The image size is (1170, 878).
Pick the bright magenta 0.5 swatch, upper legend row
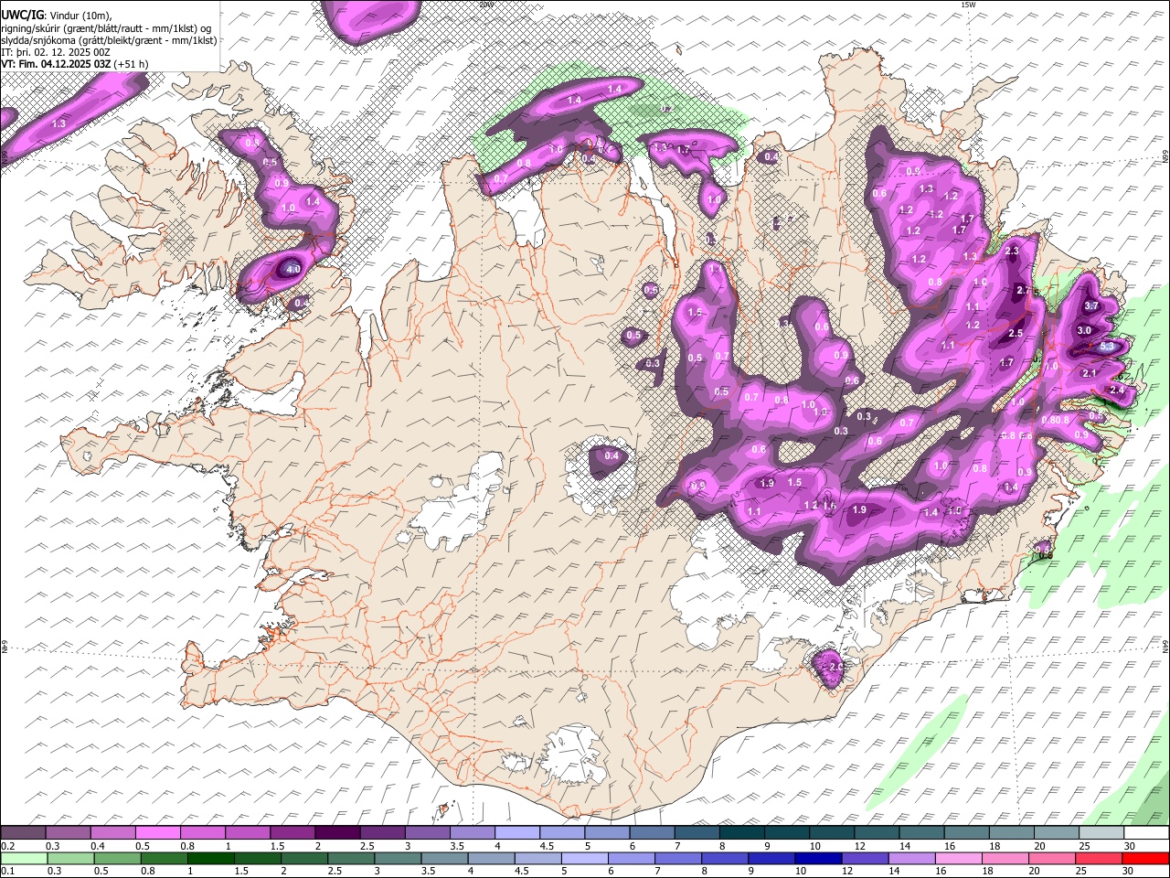pos(157,833)
